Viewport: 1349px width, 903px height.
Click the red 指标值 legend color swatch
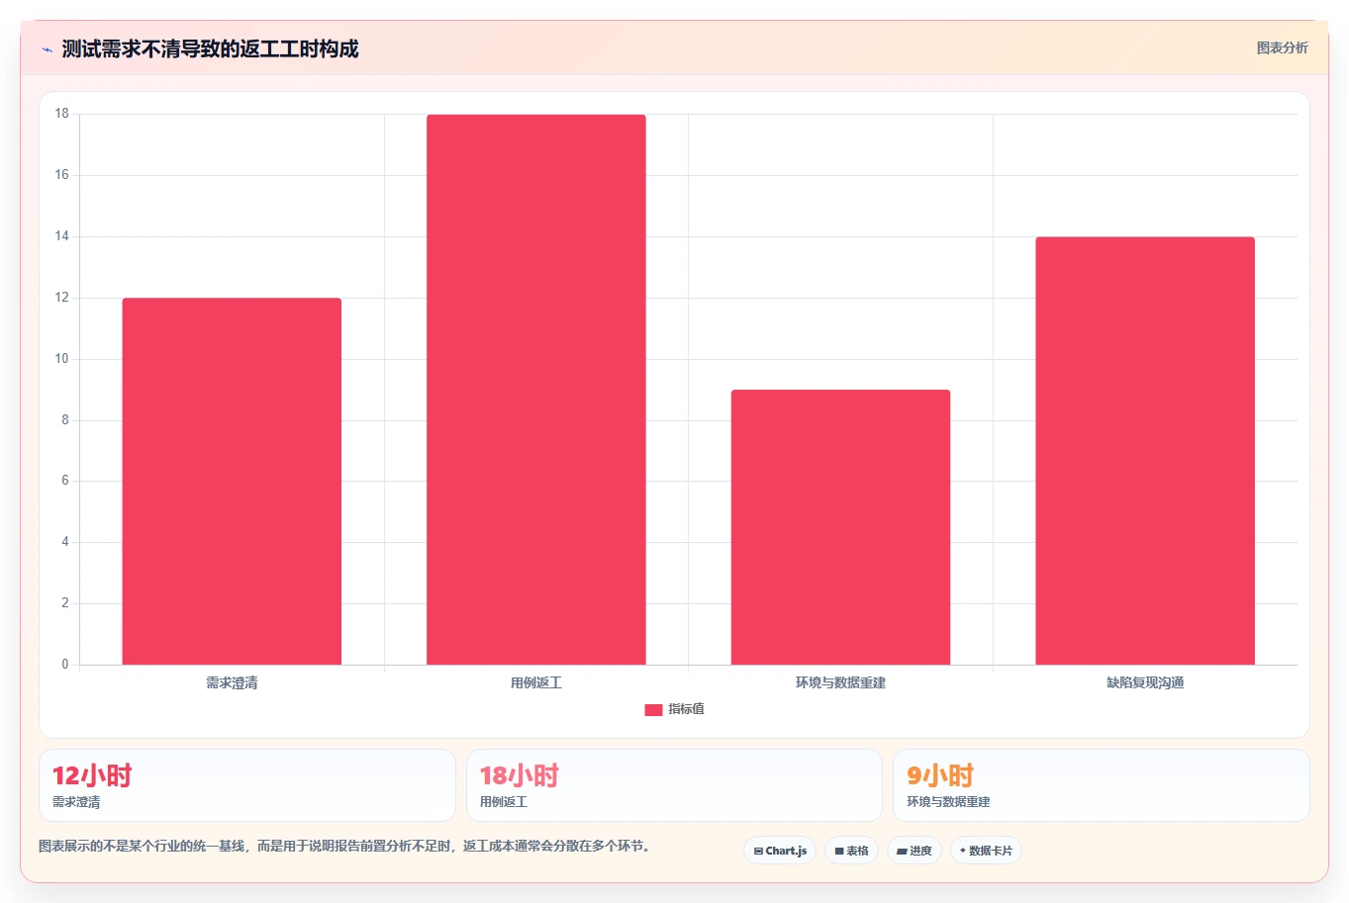coord(653,710)
